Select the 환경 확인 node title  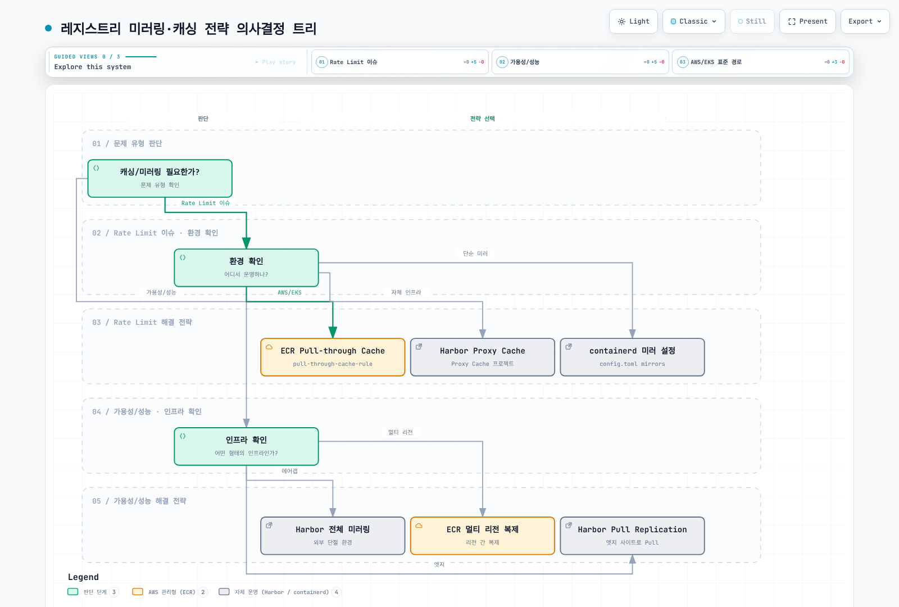point(246,261)
